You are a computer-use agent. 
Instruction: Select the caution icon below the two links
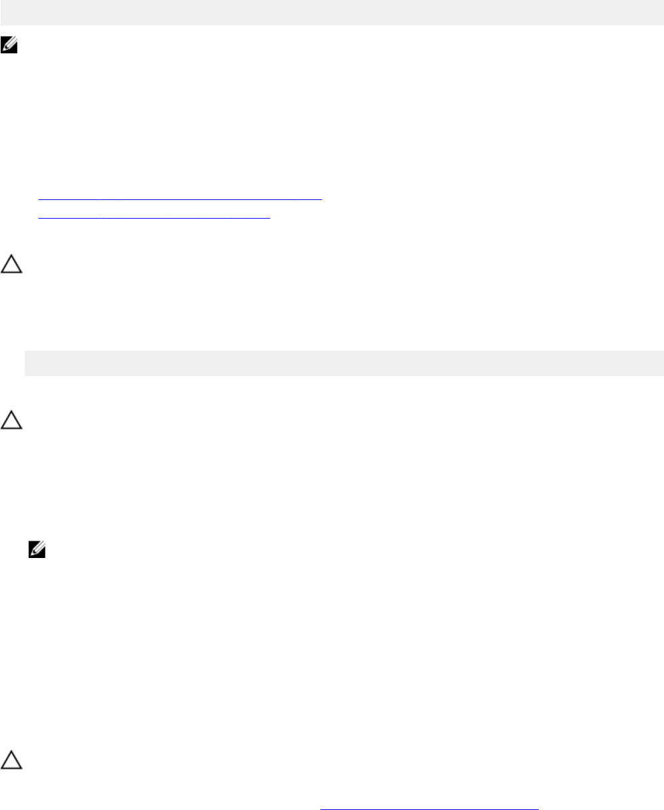pos(11,265)
